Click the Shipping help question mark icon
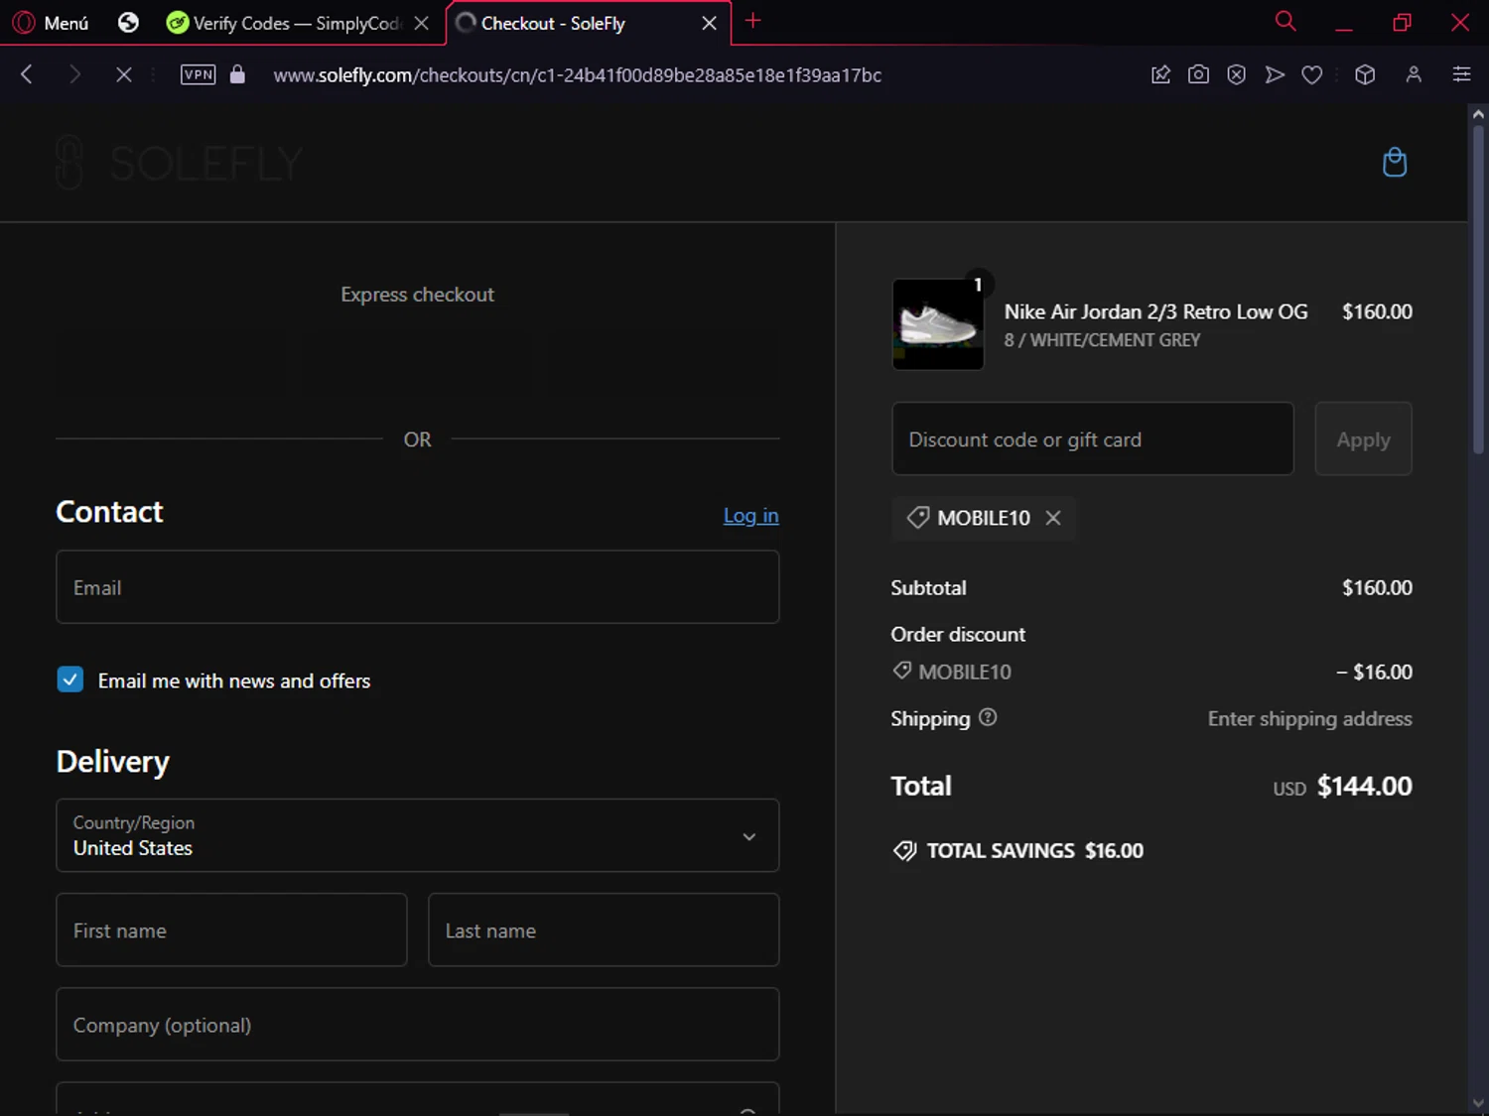The width and height of the screenshot is (1489, 1116). pyautogui.click(x=988, y=717)
